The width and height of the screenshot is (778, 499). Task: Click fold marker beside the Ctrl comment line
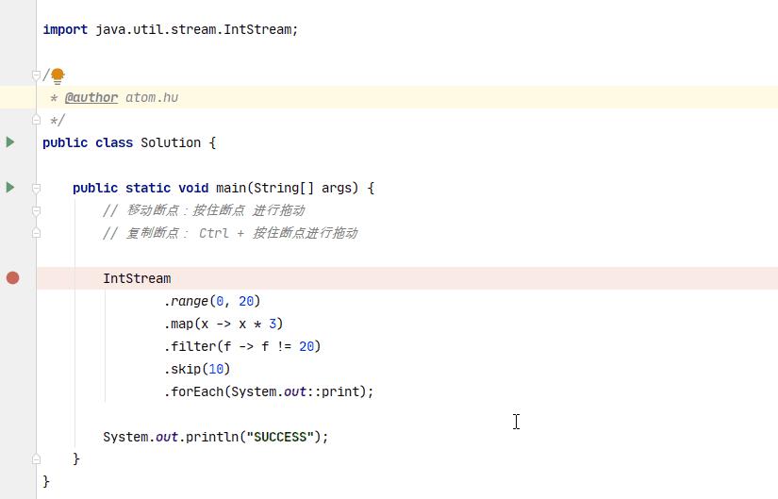[37, 233]
